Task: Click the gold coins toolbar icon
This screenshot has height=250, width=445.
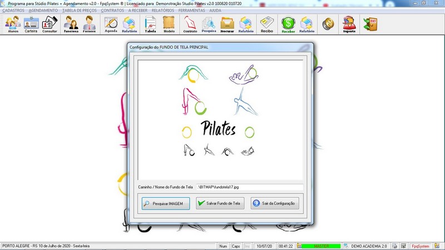Action: [328, 24]
